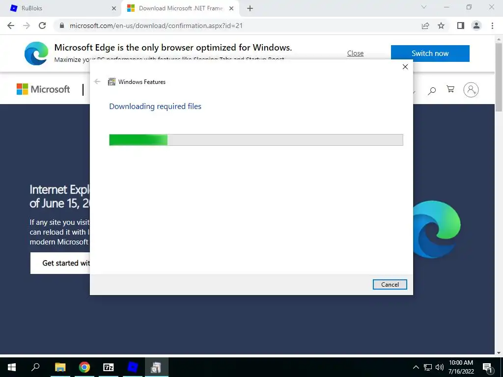Click large Edge logo on page
This screenshot has height=377, width=503.
(x=437, y=229)
